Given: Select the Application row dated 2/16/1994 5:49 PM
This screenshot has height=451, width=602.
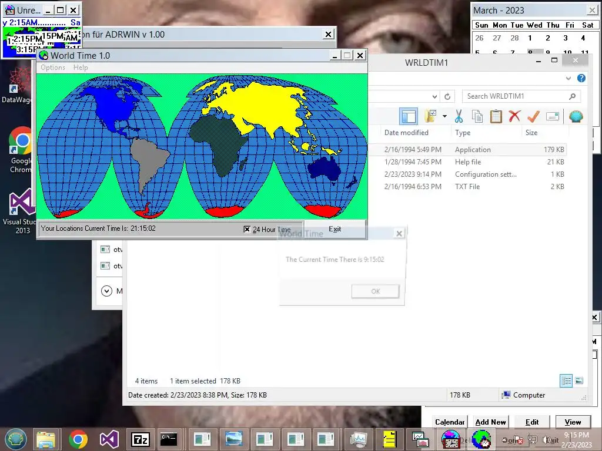Looking at the screenshot, I should (x=467, y=150).
